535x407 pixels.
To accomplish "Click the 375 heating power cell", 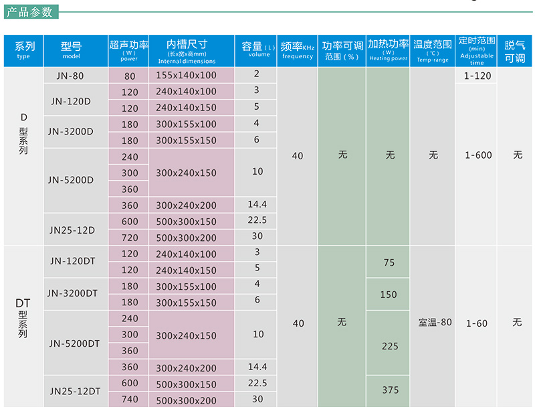I will point(389,390).
